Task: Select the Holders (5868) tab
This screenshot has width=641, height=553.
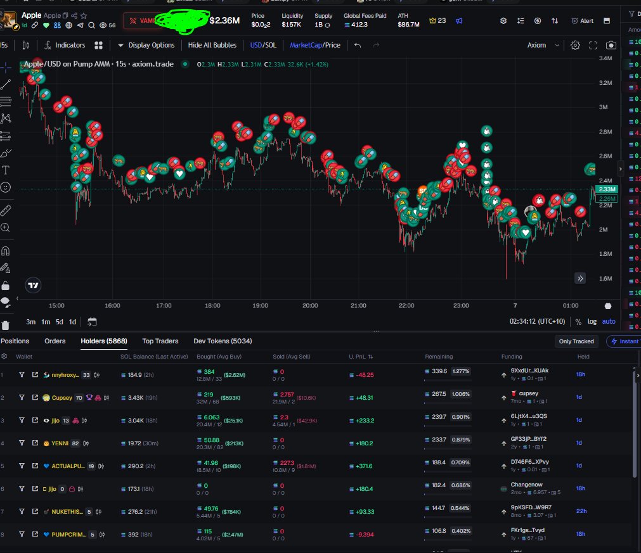Action: [x=104, y=341]
